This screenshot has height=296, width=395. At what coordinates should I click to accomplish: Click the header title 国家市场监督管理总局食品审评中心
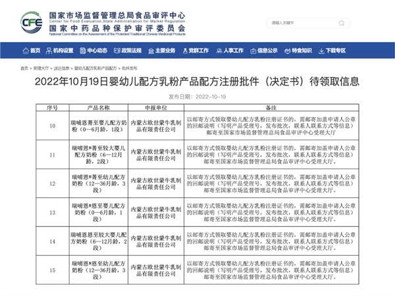click(117, 15)
